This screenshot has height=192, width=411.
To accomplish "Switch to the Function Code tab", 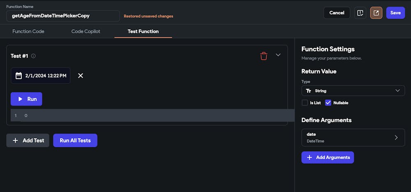I will 28,31.
